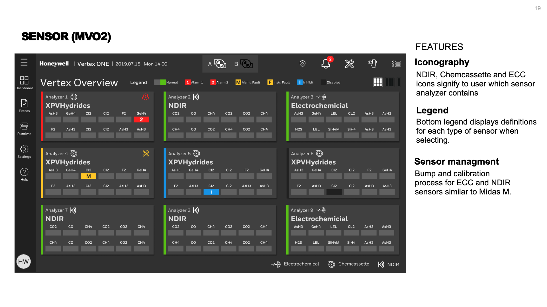The width and height of the screenshot is (547, 307).
Task: Select pump A button in header
Action: tap(217, 64)
